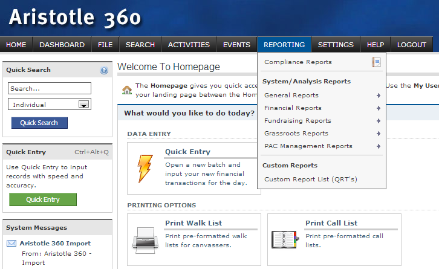This screenshot has width=439, height=269.
Task: Click the blue Quick Search button
Action: pos(39,123)
